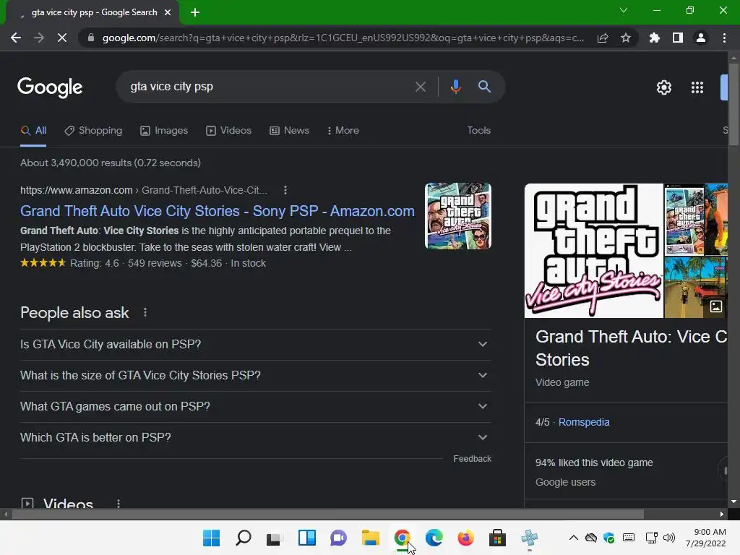Open People also ask options menu
This screenshot has height=555, width=740.
[145, 312]
